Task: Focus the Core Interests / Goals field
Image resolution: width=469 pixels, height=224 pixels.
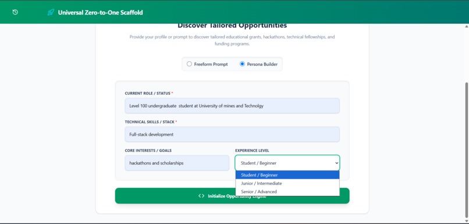Action: (x=177, y=163)
